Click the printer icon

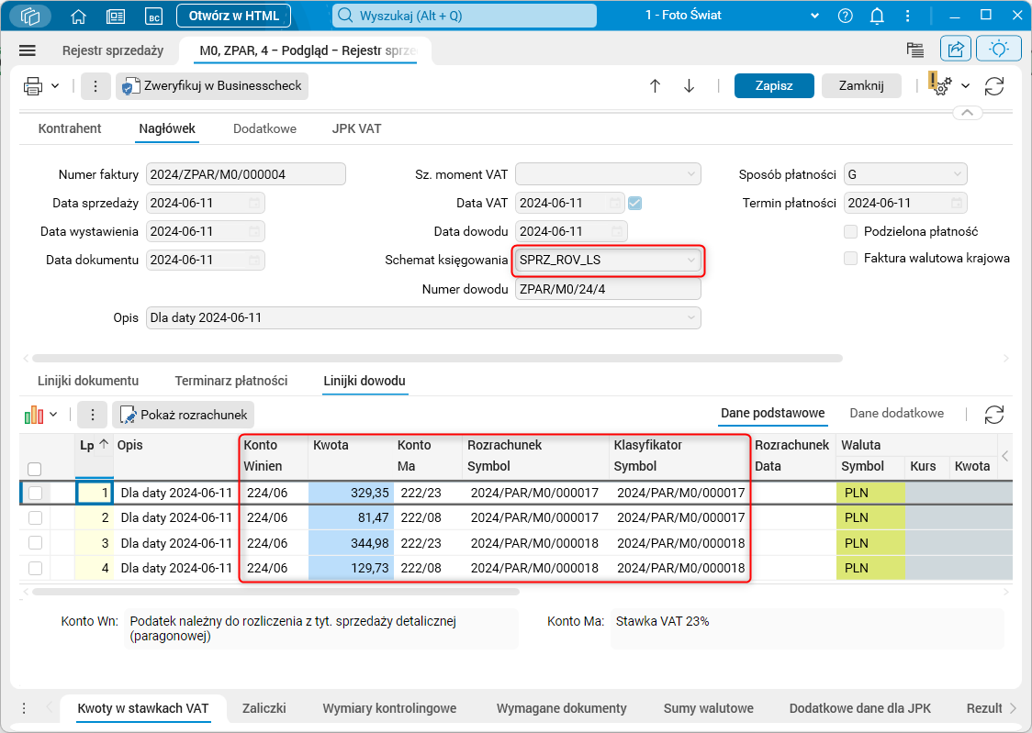pos(33,86)
